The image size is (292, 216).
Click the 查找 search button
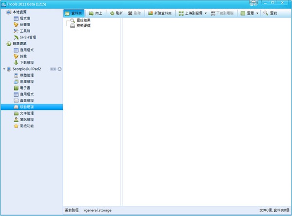(270, 13)
